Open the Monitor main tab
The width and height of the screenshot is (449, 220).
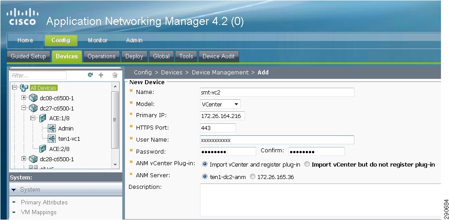click(x=98, y=40)
